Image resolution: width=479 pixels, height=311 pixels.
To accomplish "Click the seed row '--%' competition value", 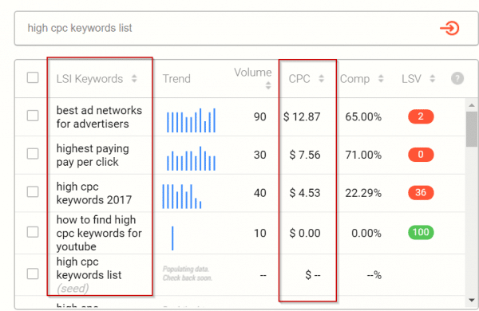I will 374,275.
